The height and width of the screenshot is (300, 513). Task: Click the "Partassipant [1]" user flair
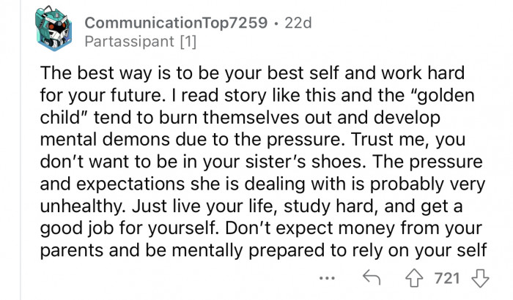141,42
